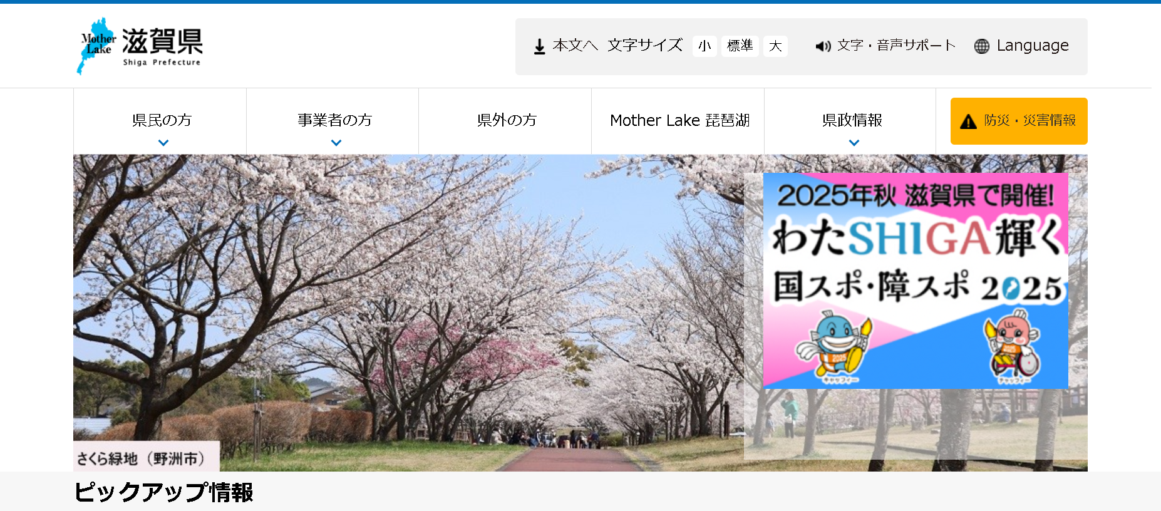Set text size to 大

click(775, 46)
